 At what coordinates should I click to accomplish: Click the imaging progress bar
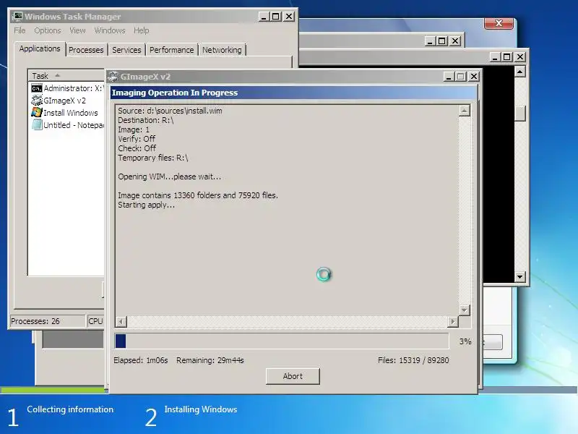click(x=282, y=341)
